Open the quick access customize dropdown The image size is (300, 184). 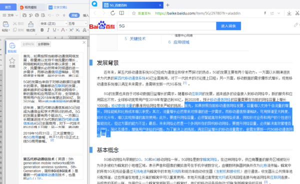point(64,15)
